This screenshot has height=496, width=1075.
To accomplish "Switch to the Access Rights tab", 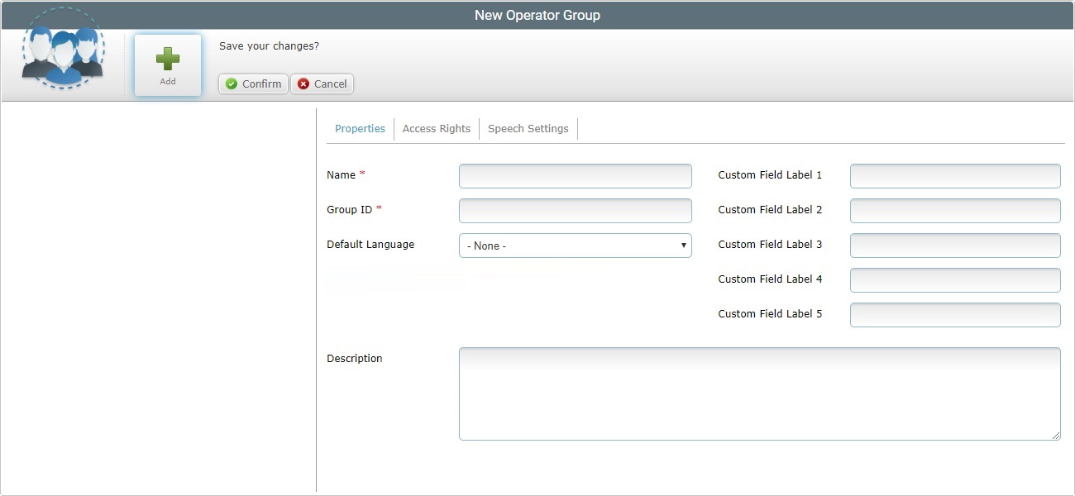I will [436, 128].
